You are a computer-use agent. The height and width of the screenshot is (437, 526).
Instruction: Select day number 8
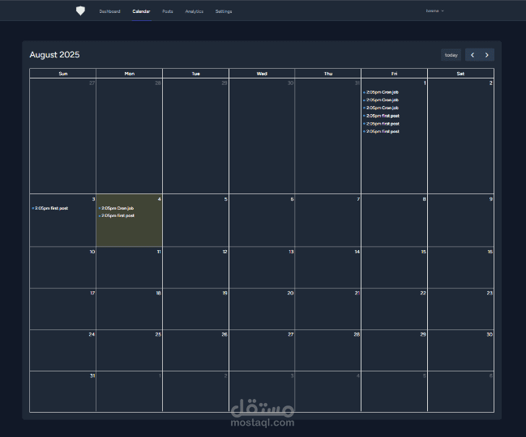coord(425,199)
